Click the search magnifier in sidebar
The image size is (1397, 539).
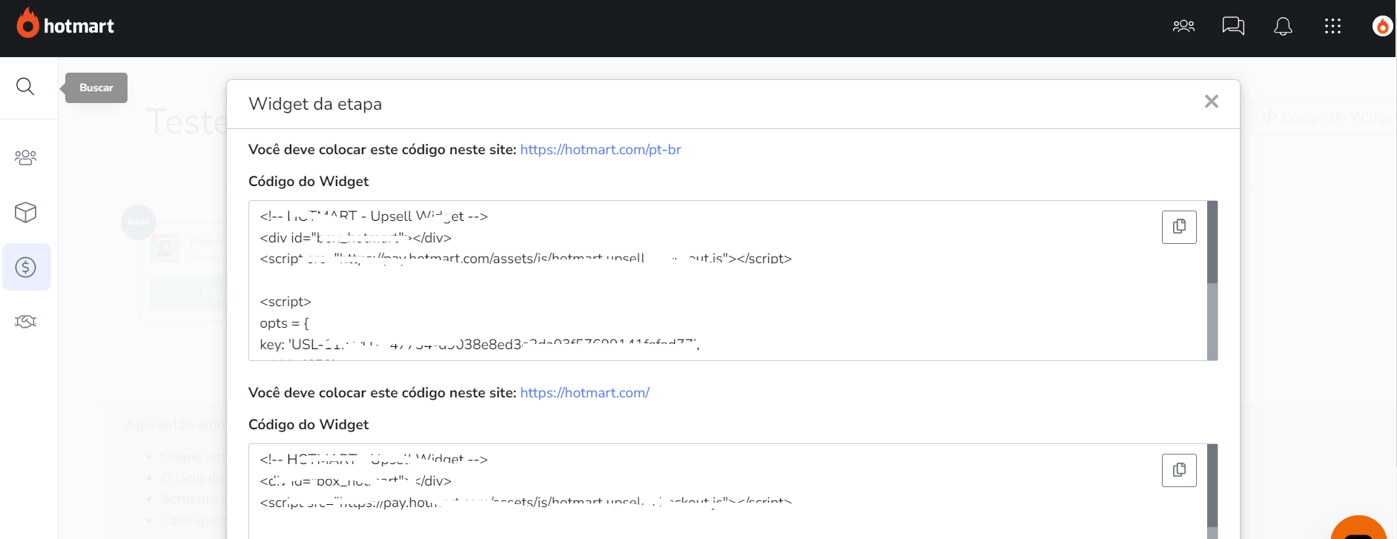[25, 87]
